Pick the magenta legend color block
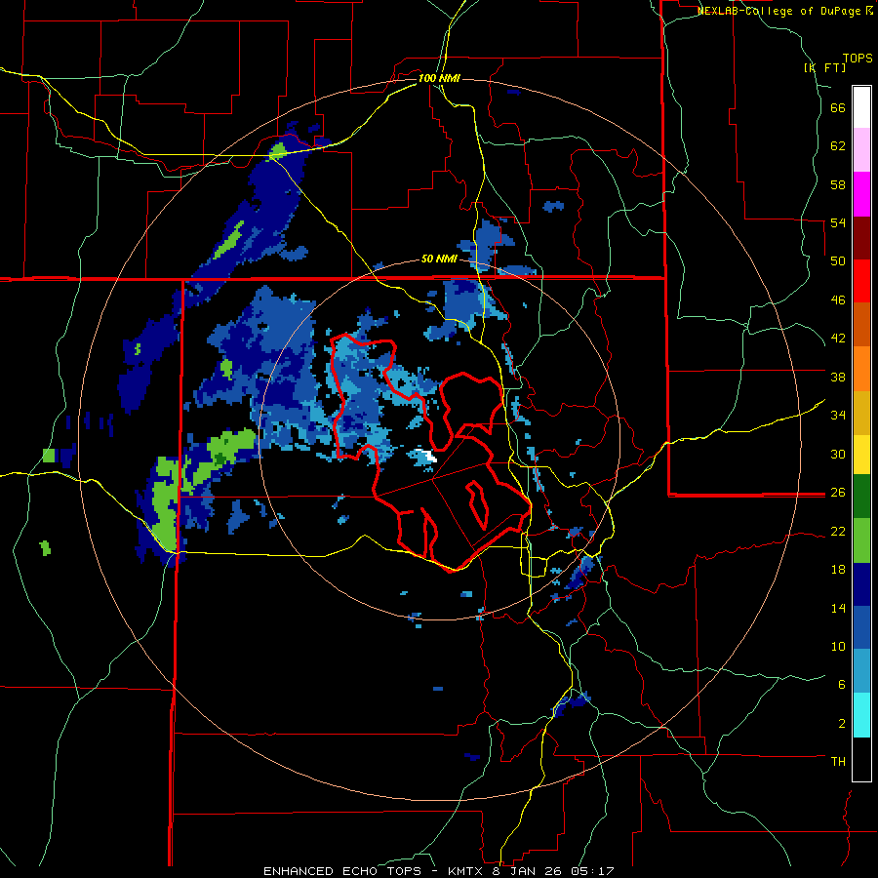The image size is (878, 878). 861,194
